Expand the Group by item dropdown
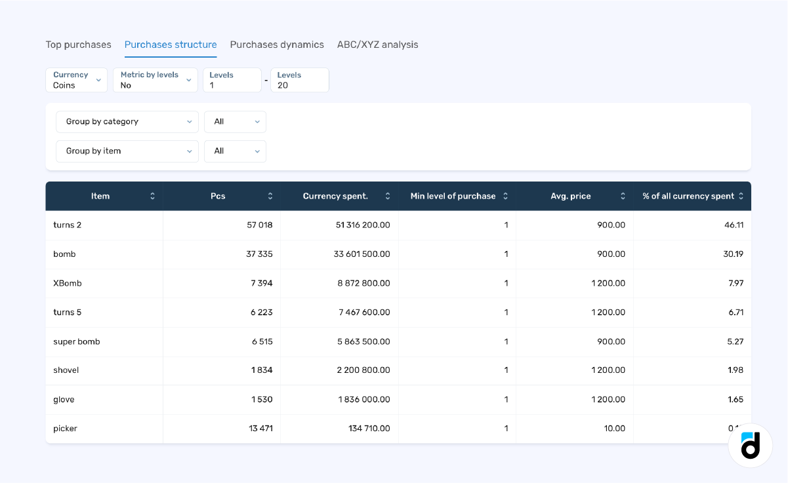This screenshot has width=788, height=483. [127, 151]
